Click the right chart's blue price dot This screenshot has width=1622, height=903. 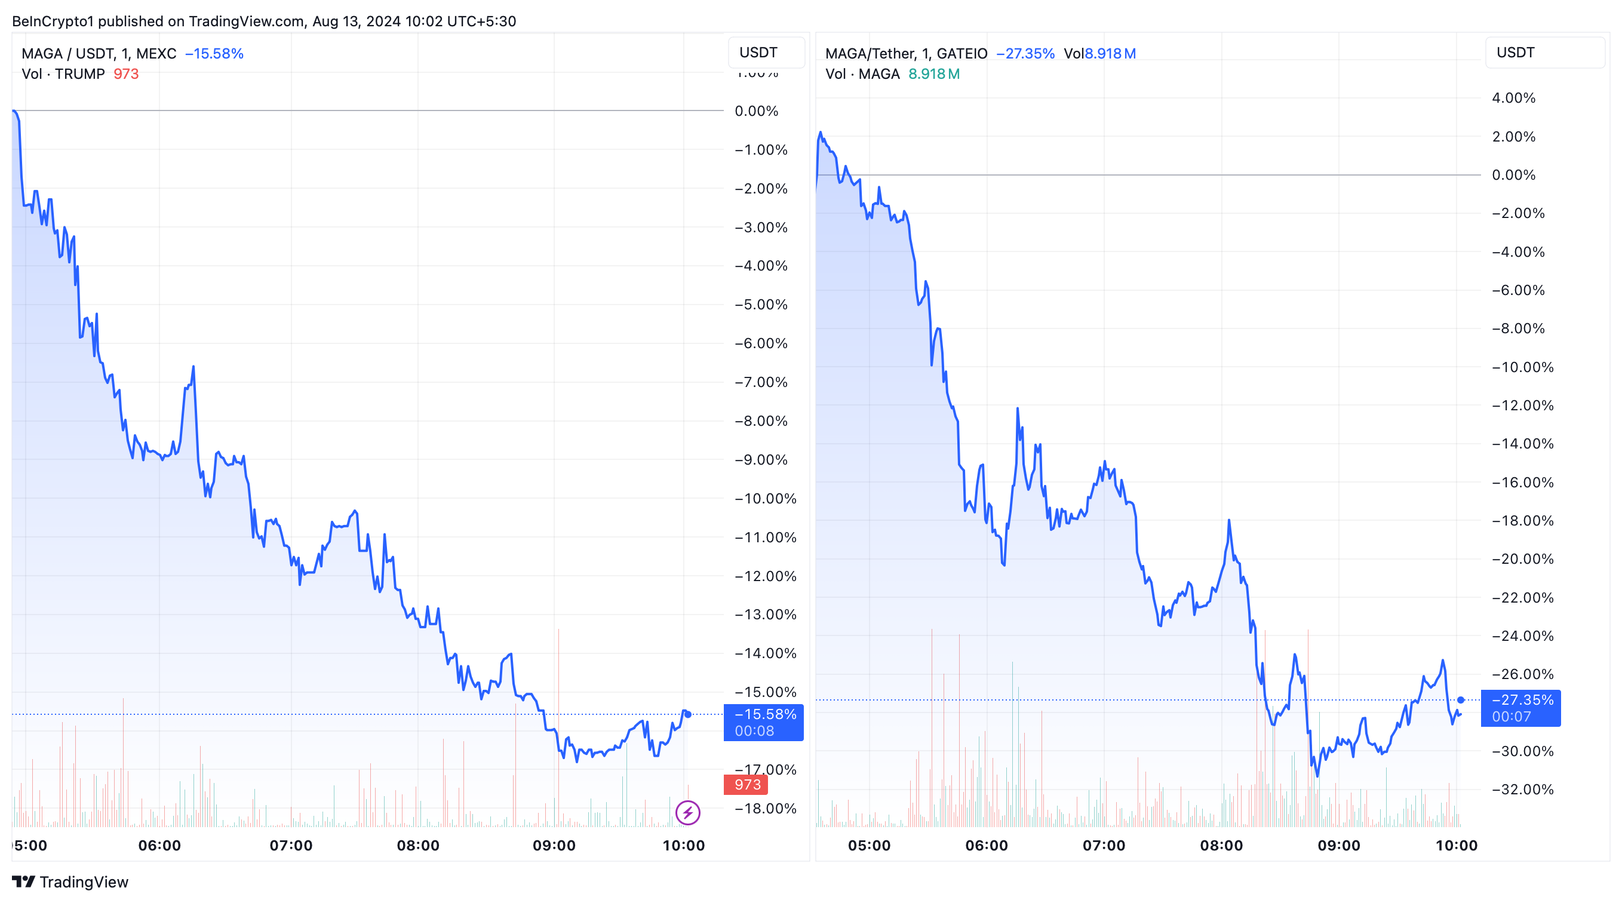[1461, 699]
